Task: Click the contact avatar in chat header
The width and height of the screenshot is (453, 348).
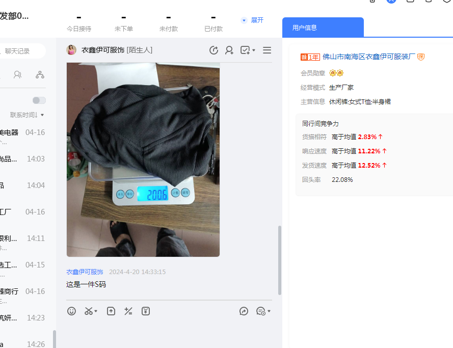Action: pyautogui.click(x=71, y=50)
